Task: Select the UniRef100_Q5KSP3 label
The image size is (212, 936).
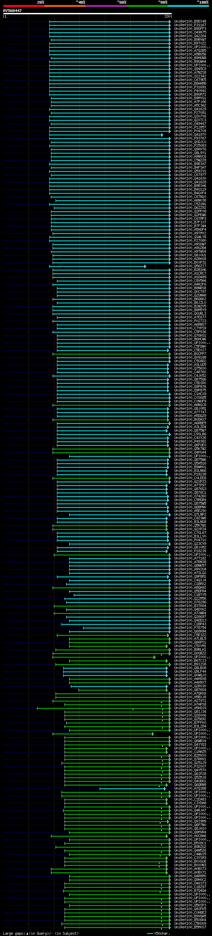Action: point(190,905)
